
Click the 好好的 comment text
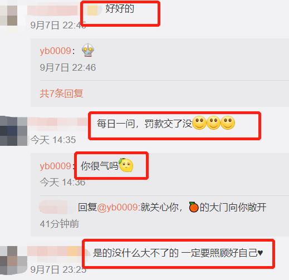point(120,8)
